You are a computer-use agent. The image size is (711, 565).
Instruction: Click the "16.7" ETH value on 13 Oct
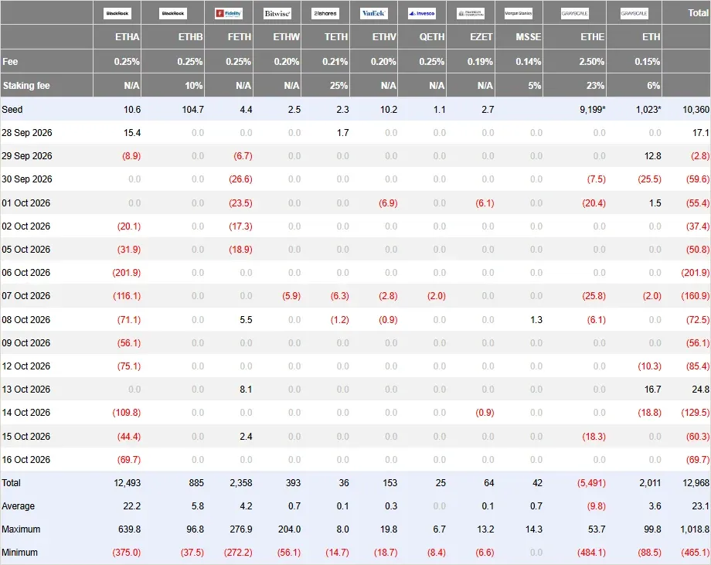[653, 389]
